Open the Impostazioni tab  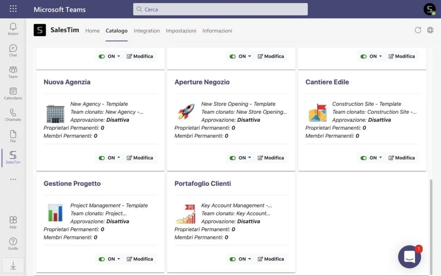181,31
